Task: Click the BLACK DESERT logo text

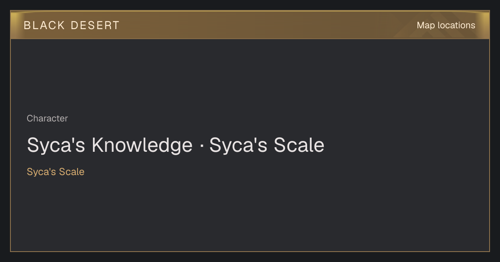Action: coord(72,25)
